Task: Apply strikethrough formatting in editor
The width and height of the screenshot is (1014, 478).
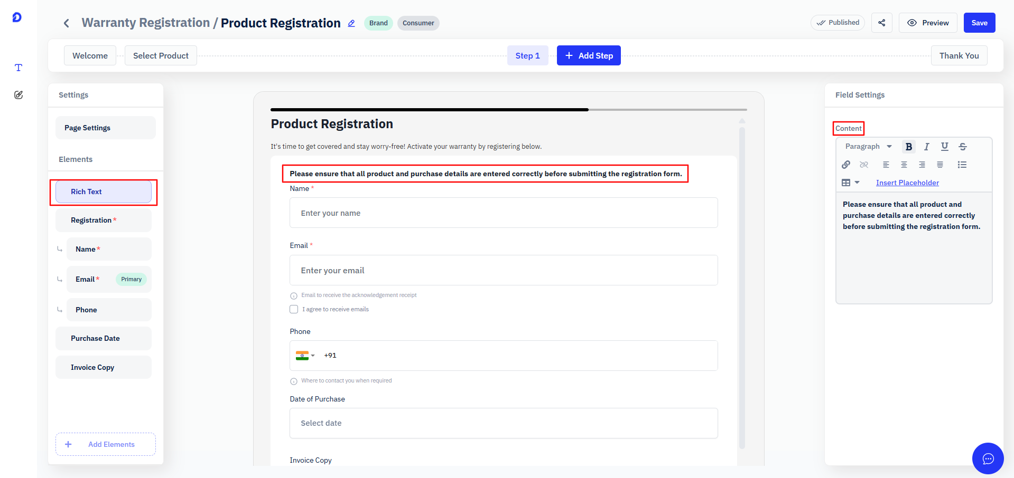Action: click(963, 147)
